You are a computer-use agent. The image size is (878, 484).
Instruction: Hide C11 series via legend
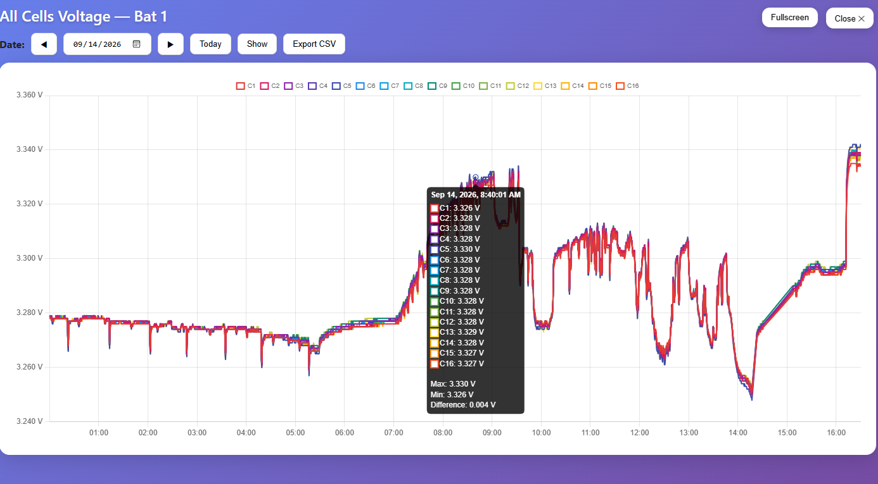(x=491, y=85)
